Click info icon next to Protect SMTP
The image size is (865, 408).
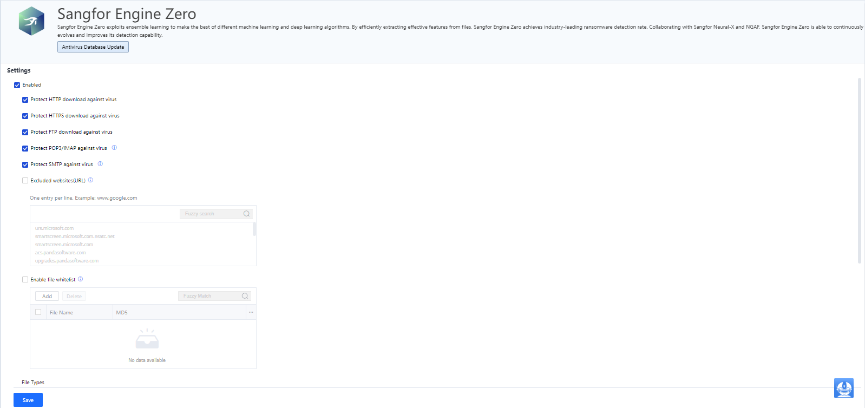(100, 164)
